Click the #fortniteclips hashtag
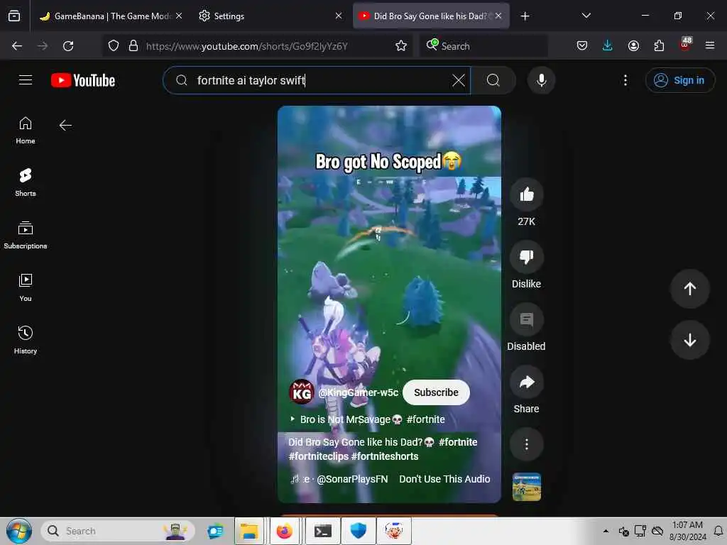Screen dimensions: 727x545 pyautogui.click(x=318, y=456)
